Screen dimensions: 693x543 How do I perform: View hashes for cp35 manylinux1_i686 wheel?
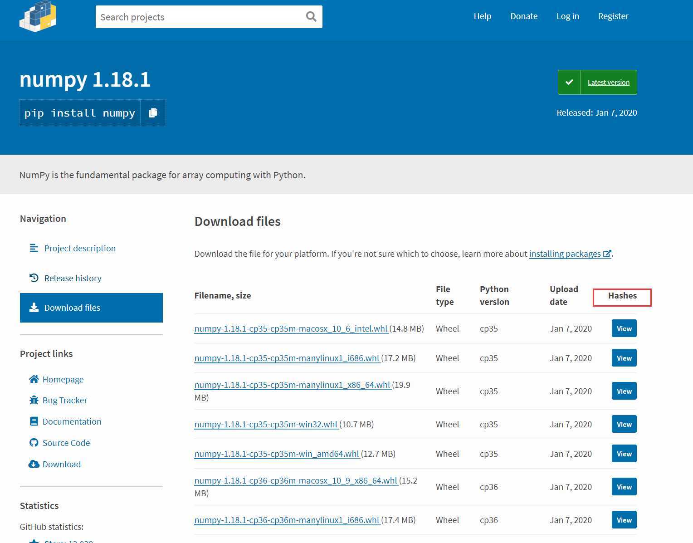(624, 358)
